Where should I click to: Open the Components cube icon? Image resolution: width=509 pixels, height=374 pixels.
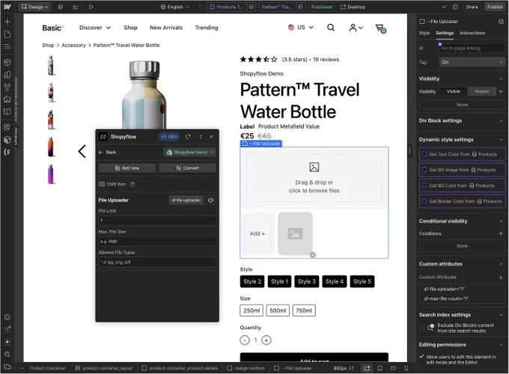point(7,62)
